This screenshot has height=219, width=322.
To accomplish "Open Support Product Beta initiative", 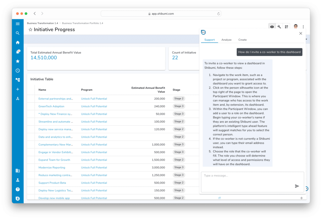I will [52, 183].
